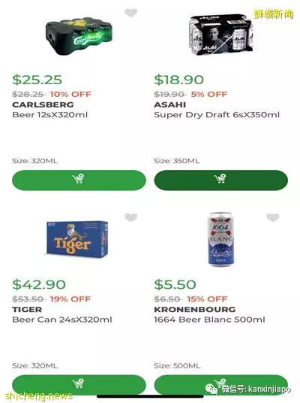Viewport: 300px width, 403px height.
Task: Tap the $18.90 Asahi price
Action: point(178,80)
